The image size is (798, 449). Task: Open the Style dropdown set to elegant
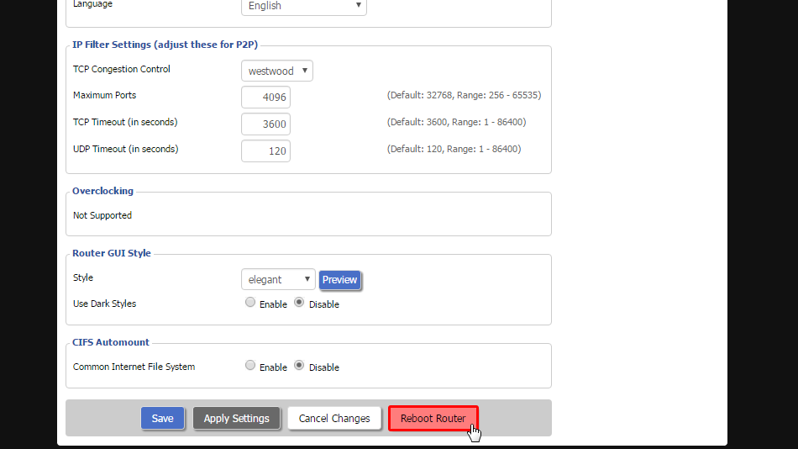[x=278, y=279]
